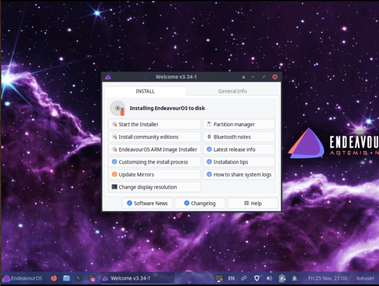Open Change display resolution
The width and height of the screenshot is (379, 286).
(154, 187)
